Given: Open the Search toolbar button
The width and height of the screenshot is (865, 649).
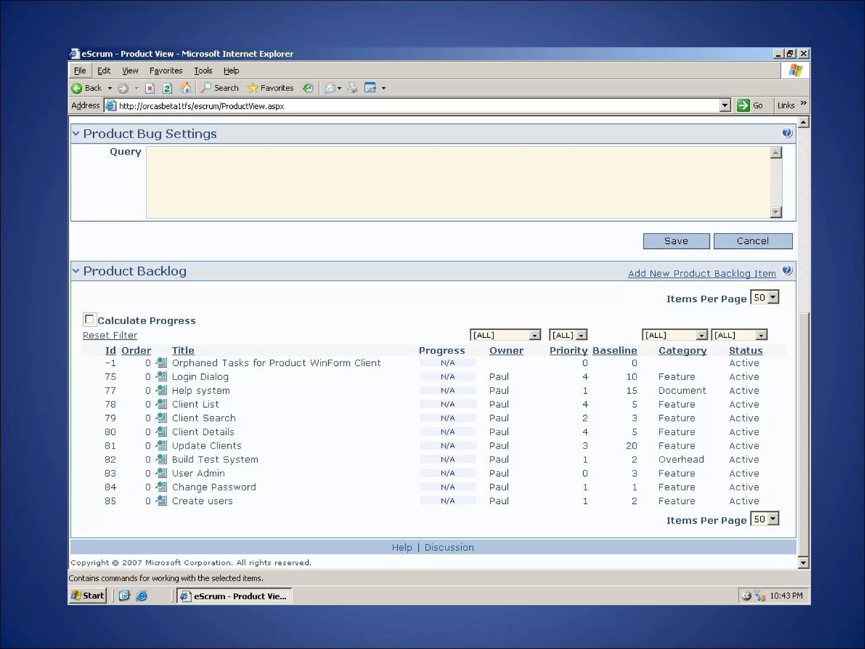Looking at the screenshot, I should [220, 88].
